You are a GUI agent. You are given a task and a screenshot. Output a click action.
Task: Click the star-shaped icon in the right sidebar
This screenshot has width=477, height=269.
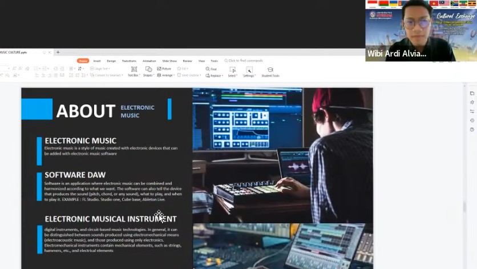click(x=472, y=102)
